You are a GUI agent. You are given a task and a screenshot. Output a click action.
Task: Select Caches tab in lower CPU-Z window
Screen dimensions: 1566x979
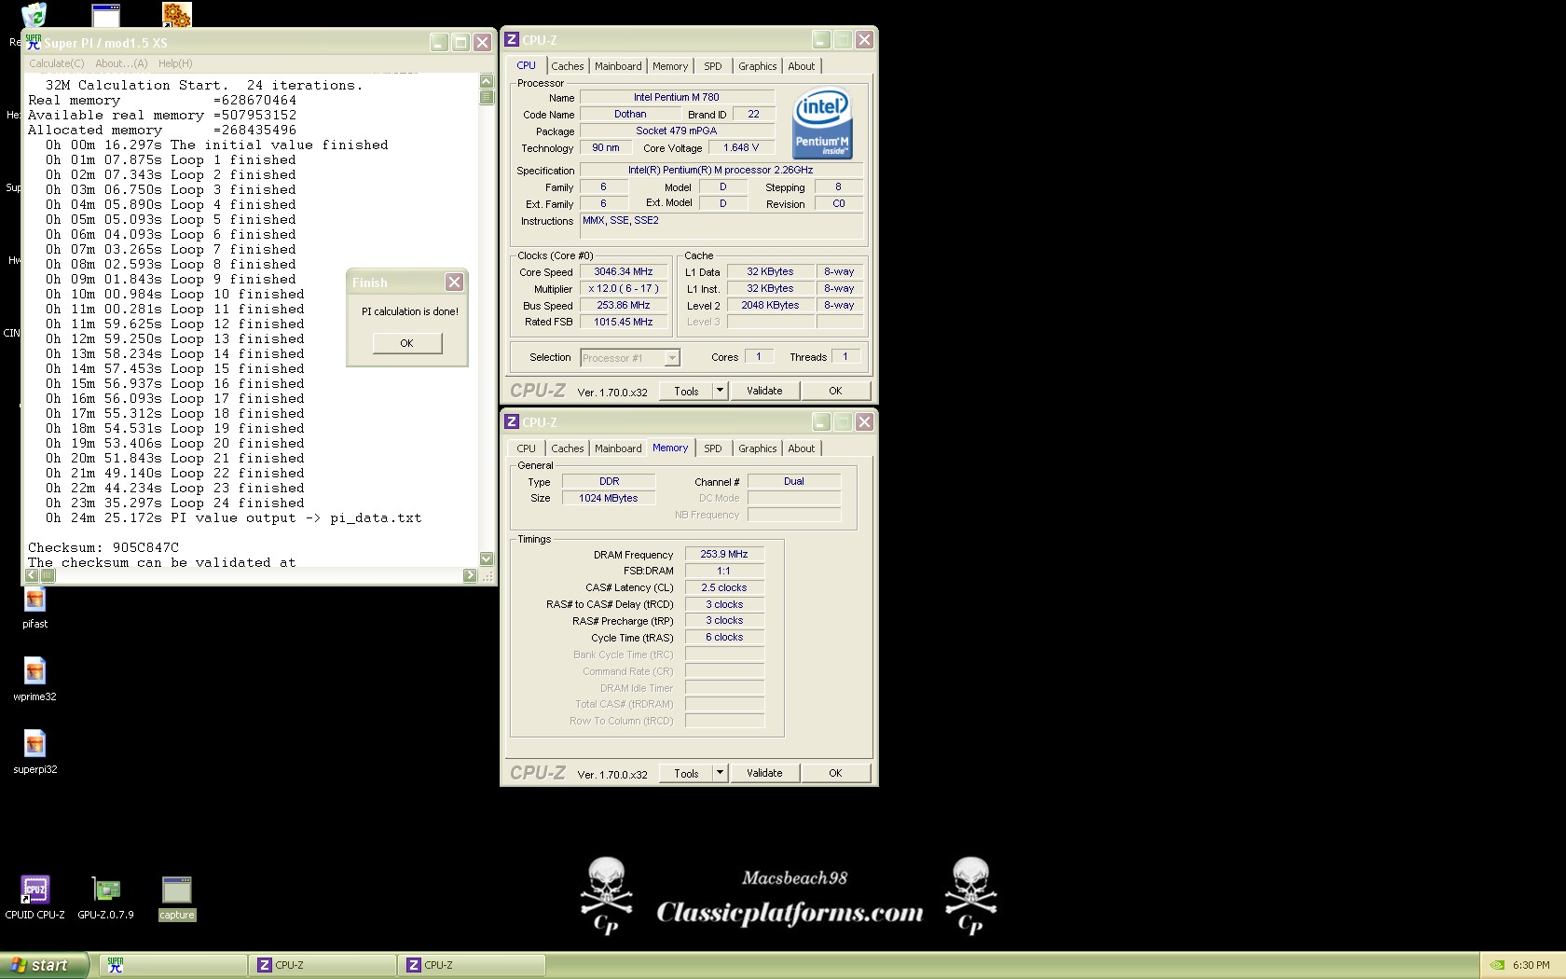pos(567,448)
